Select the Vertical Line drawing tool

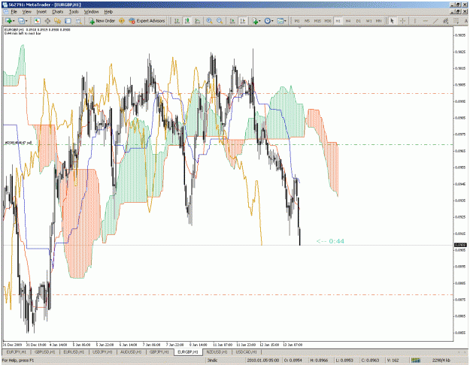pyautogui.click(x=415, y=21)
